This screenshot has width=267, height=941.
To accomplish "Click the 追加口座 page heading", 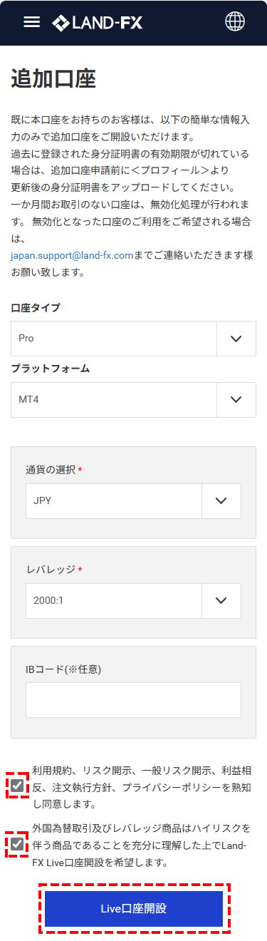I will click(x=53, y=79).
